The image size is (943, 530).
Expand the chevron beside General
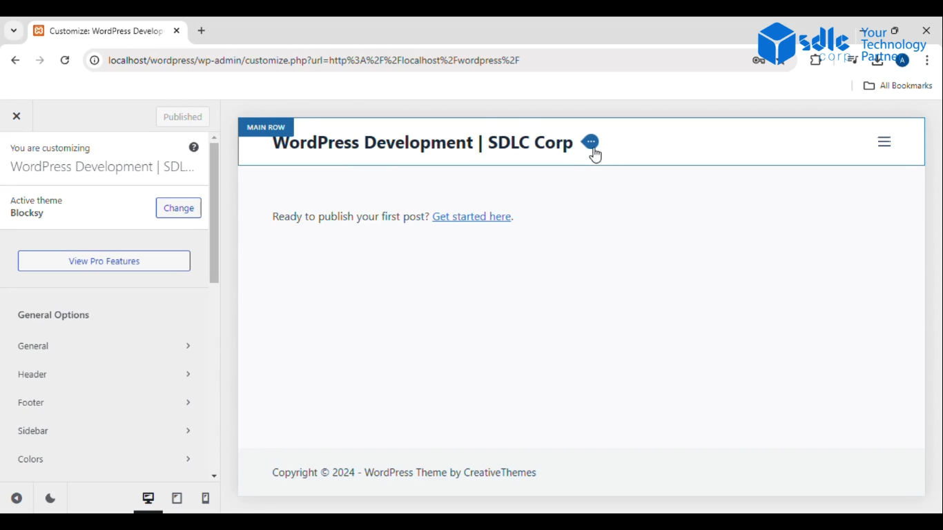pos(188,346)
